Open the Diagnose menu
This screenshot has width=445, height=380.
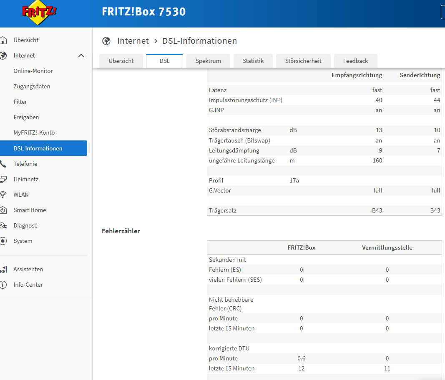pos(25,226)
